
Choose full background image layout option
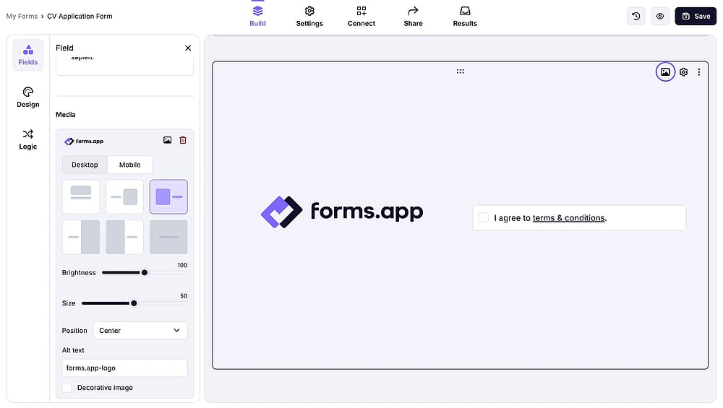(x=168, y=237)
